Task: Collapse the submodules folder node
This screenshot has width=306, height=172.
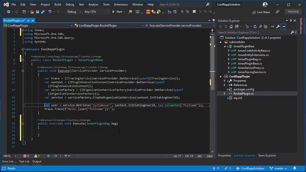Action: pos(221,42)
